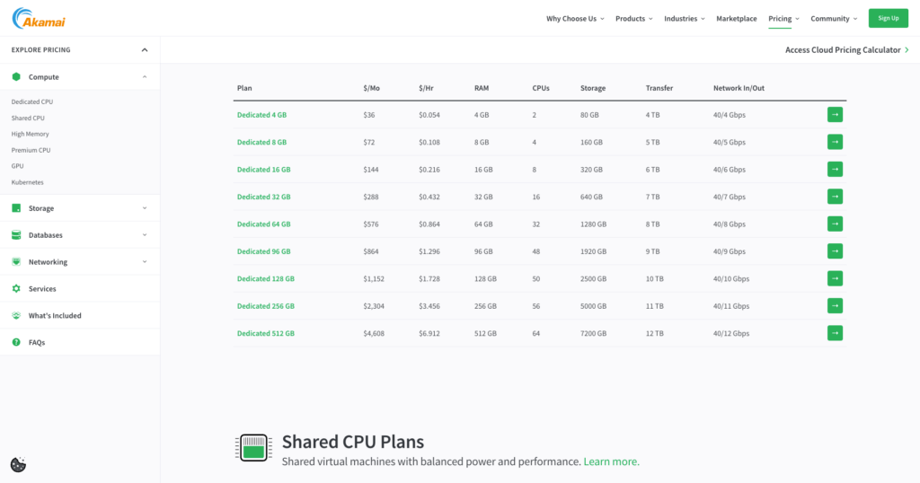Click the Akamai logo
This screenshot has height=483, width=920.
coord(39,19)
